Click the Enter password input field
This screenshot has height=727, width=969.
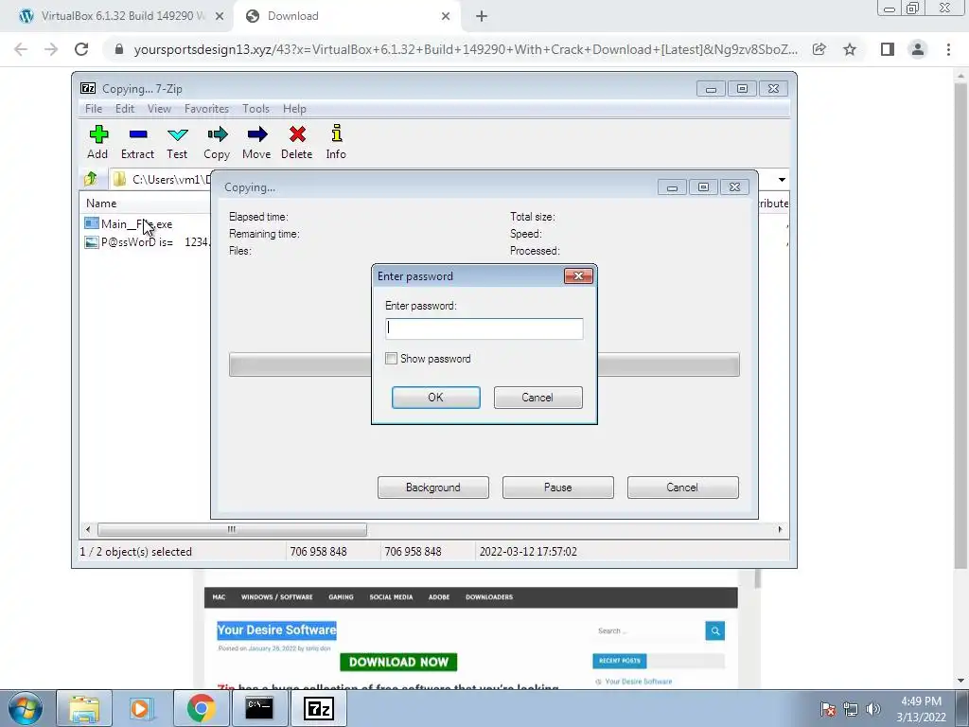(x=484, y=328)
